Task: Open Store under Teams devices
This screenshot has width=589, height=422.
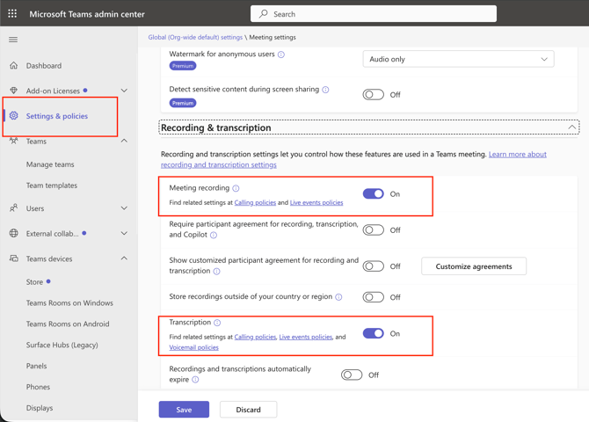Action: (x=34, y=282)
